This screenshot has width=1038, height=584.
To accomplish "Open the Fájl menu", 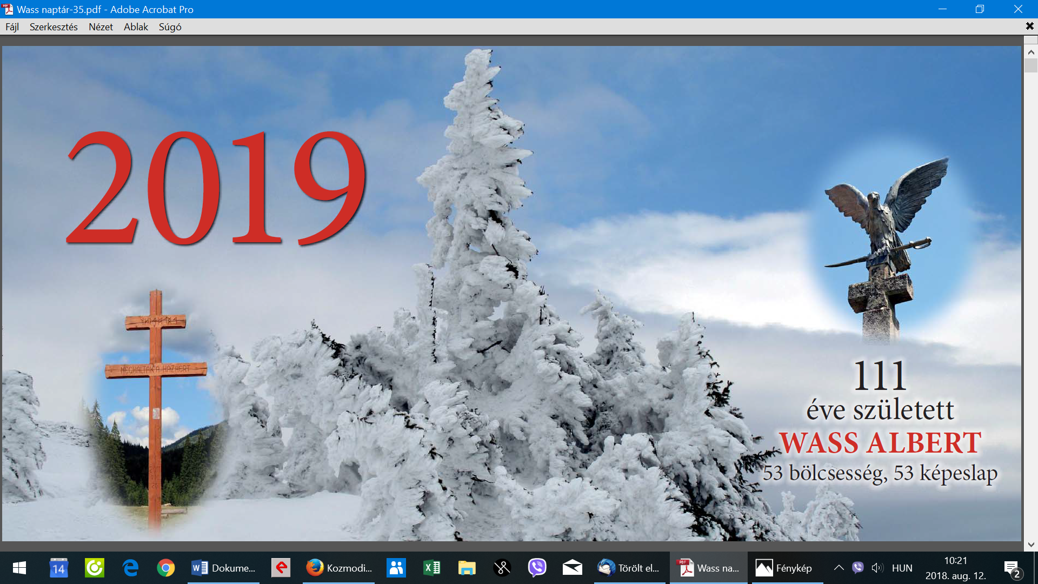I will pos(12,27).
